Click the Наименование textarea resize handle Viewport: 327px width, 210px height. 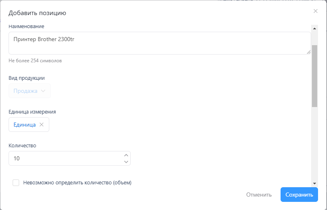pos(309,52)
